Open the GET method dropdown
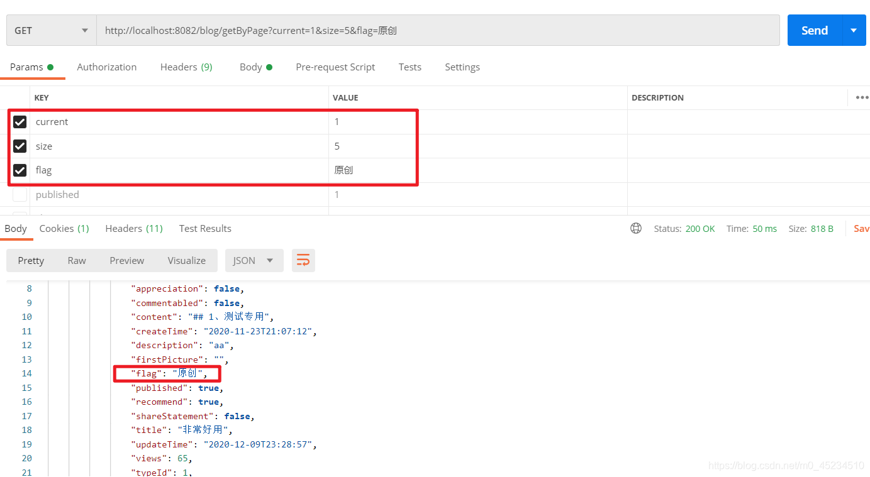870x477 pixels. pos(51,30)
